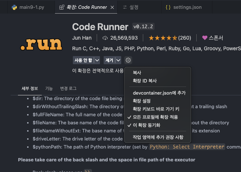The image size is (241, 172).
Task: Click the bold back slash warning text
Action: (x=107, y=160)
